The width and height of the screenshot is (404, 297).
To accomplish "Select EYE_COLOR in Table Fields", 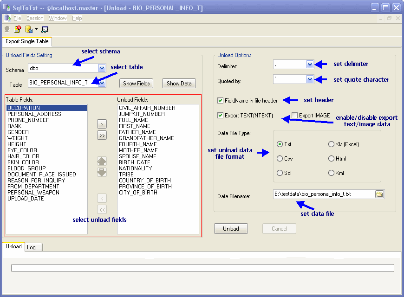I will tap(46, 150).
